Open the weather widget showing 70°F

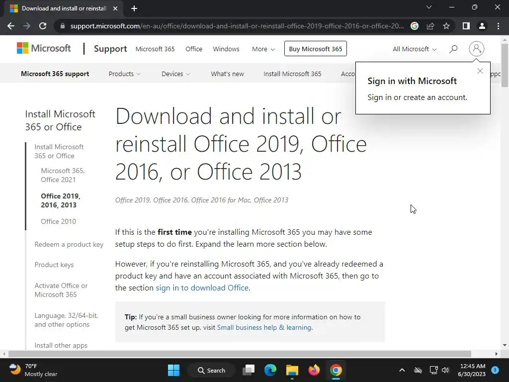click(x=33, y=370)
